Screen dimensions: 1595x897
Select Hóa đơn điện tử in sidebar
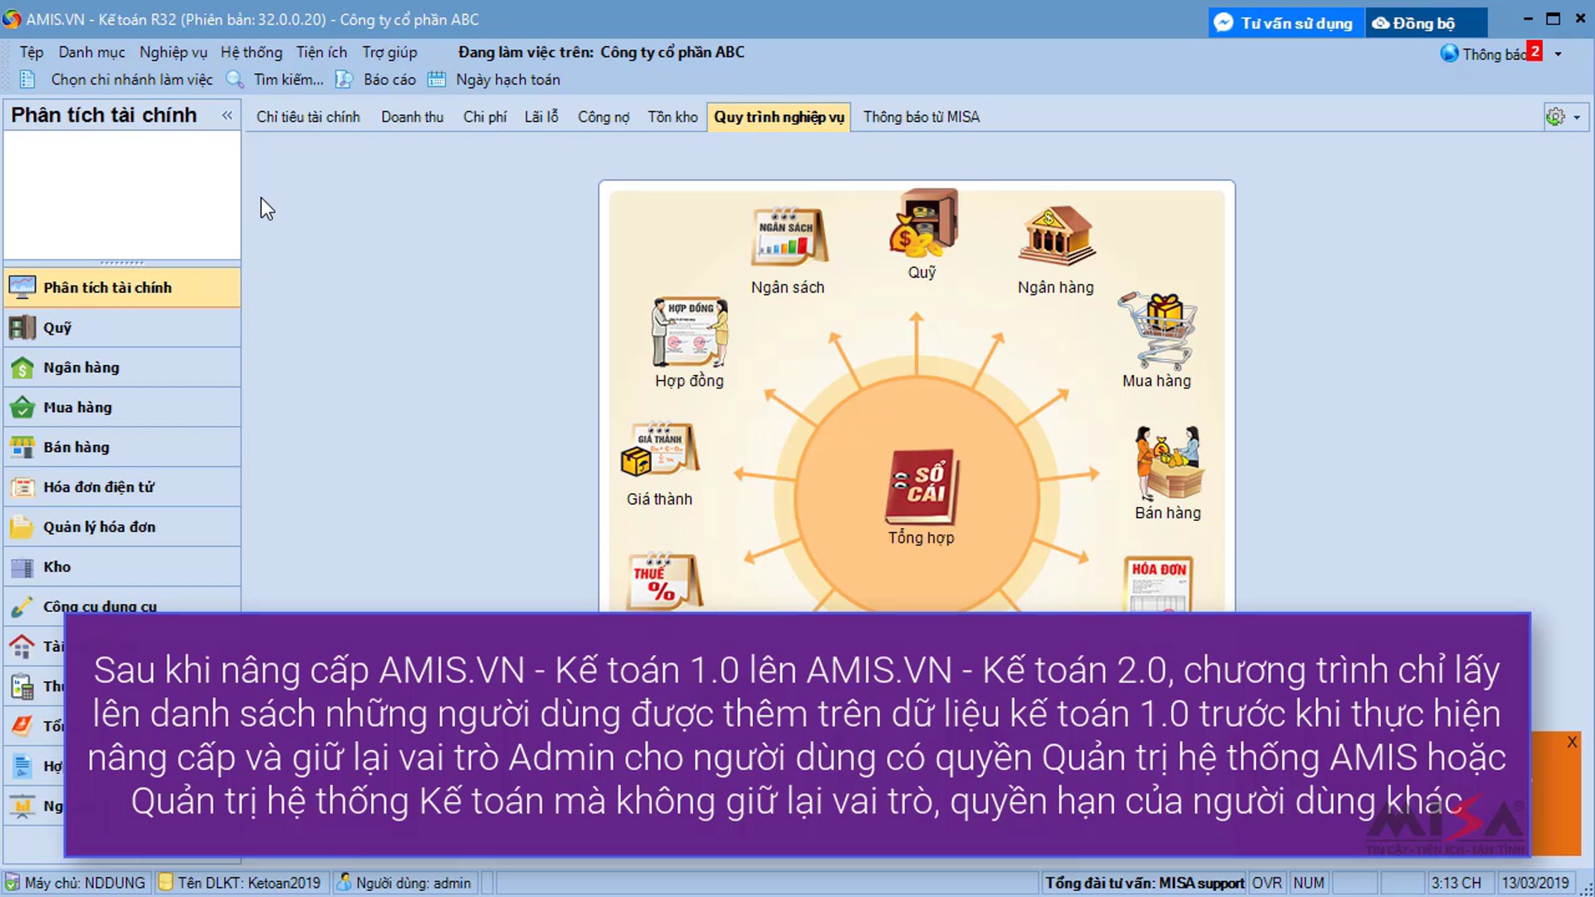click(122, 487)
